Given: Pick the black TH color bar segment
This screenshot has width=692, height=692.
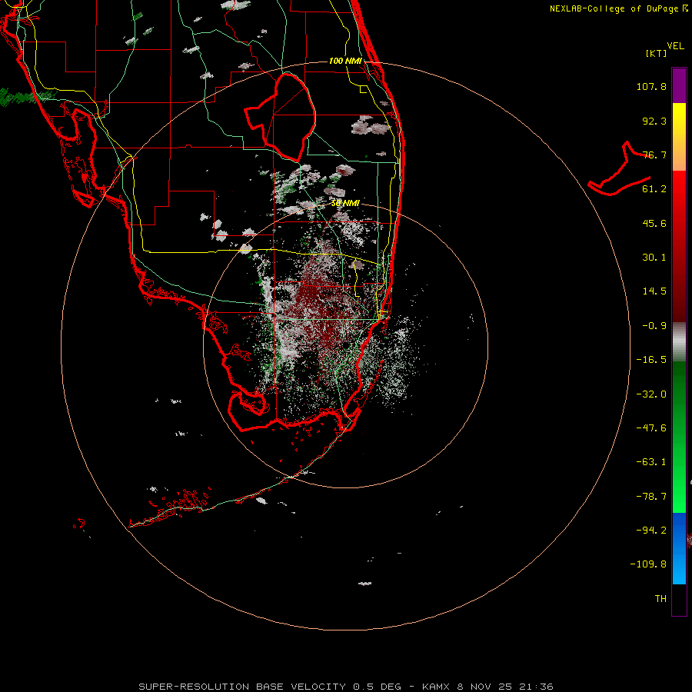Looking at the screenshot, I should pos(679,599).
